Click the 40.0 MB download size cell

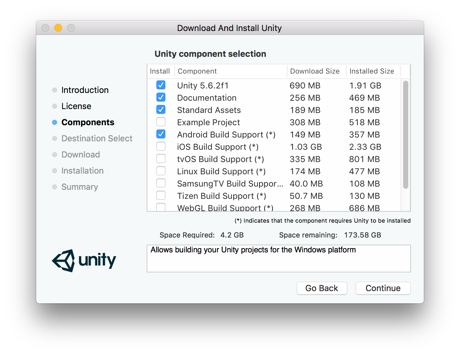(x=306, y=184)
